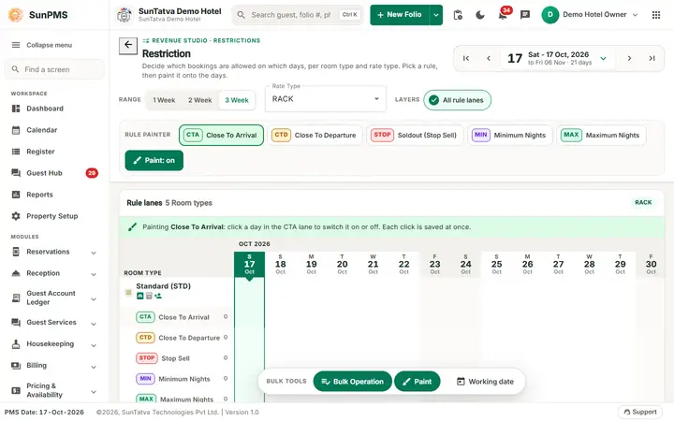Click the Working date button
The width and height of the screenshot is (674, 421).
click(485, 382)
